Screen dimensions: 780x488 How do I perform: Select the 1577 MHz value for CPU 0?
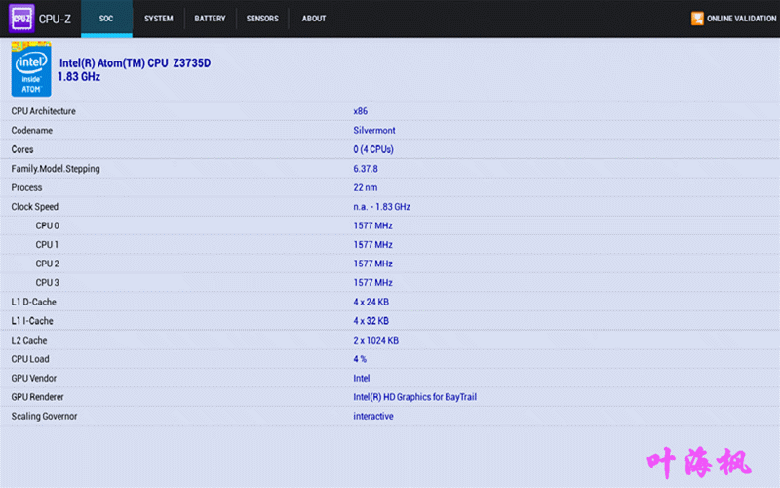click(x=372, y=225)
